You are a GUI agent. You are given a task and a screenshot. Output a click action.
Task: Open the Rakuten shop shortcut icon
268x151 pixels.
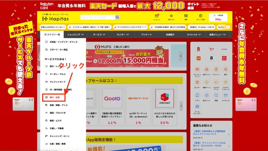tap(198, 49)
